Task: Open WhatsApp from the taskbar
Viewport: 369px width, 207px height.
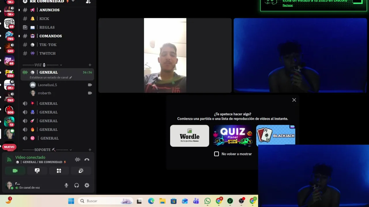Action: tap(207, 201)
